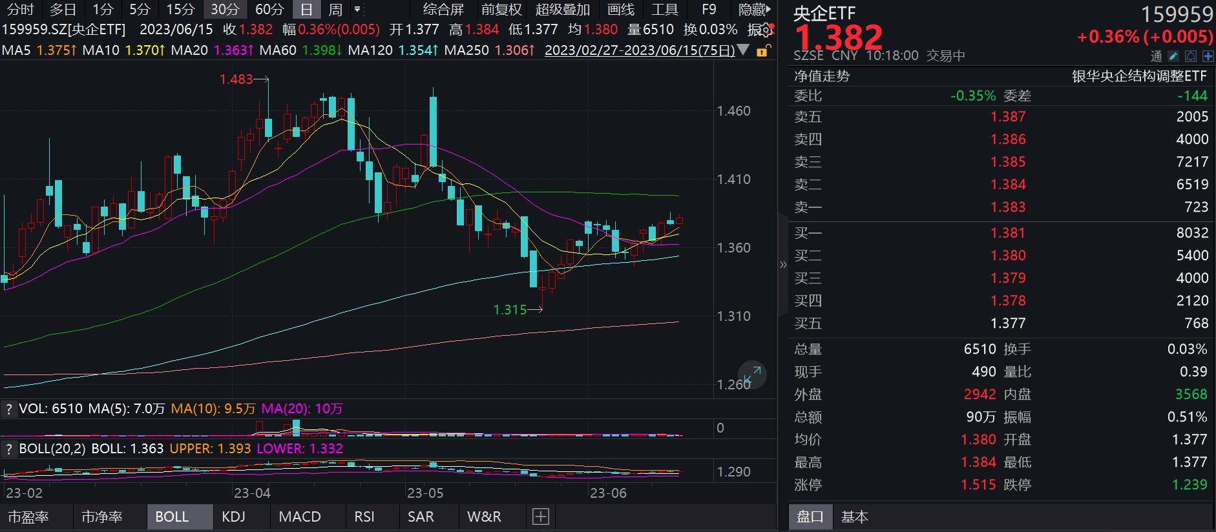This screenshot has height=532, width=1216.
Task: Select the 30分 period
Action: click(225, 10)
